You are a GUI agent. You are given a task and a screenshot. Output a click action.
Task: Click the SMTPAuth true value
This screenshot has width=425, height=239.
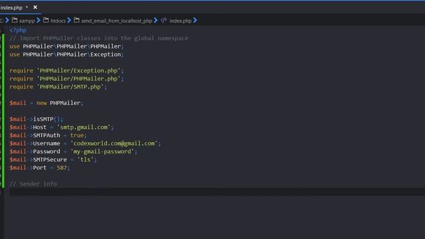tap(77, 135)
